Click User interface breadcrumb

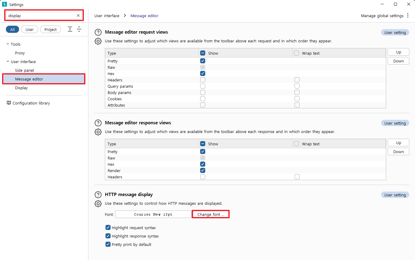pos(107,16)
